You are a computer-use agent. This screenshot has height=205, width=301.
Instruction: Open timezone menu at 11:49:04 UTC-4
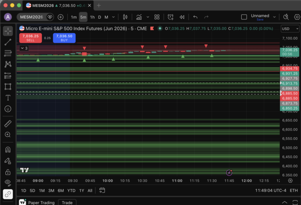pos(270,190)
